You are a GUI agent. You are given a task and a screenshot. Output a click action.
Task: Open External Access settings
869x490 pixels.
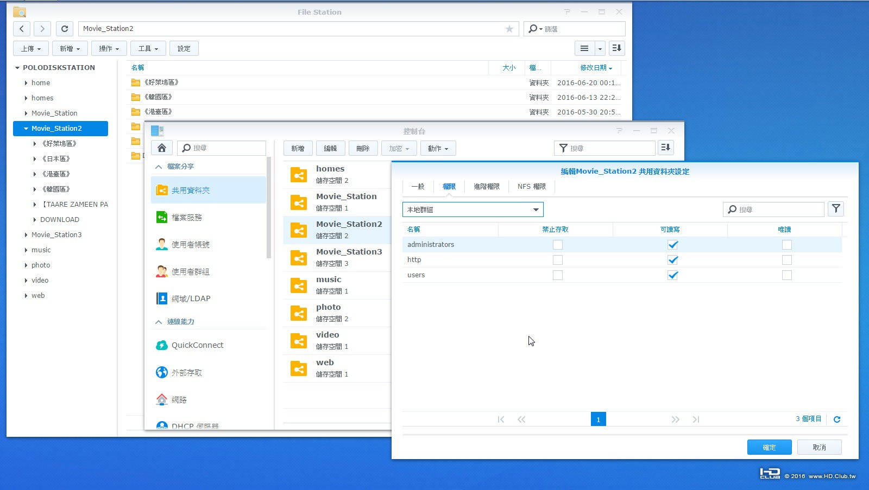tap(209, 373)
